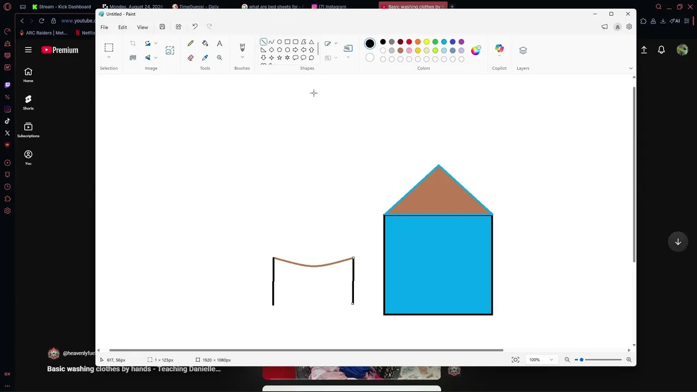This screenshot has width=697, height=392.
Task: Select the Text tool
Action: [219, 44]
